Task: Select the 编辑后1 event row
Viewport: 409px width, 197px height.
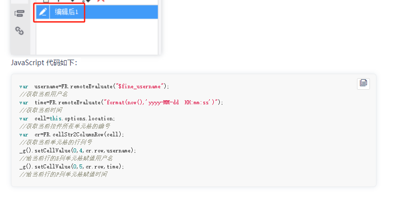Action: tap(97, 12)
